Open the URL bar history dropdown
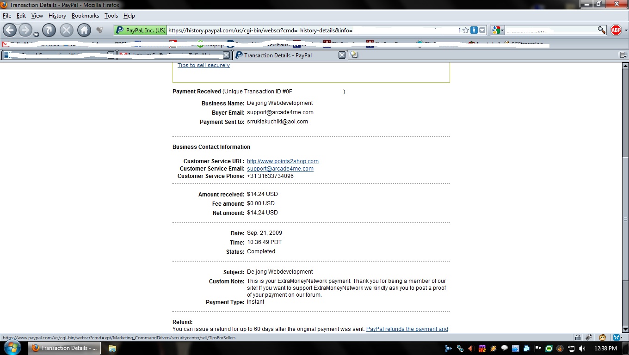This screenshot has width=629, height=355. pyautogui.click(x=482, y=30)
